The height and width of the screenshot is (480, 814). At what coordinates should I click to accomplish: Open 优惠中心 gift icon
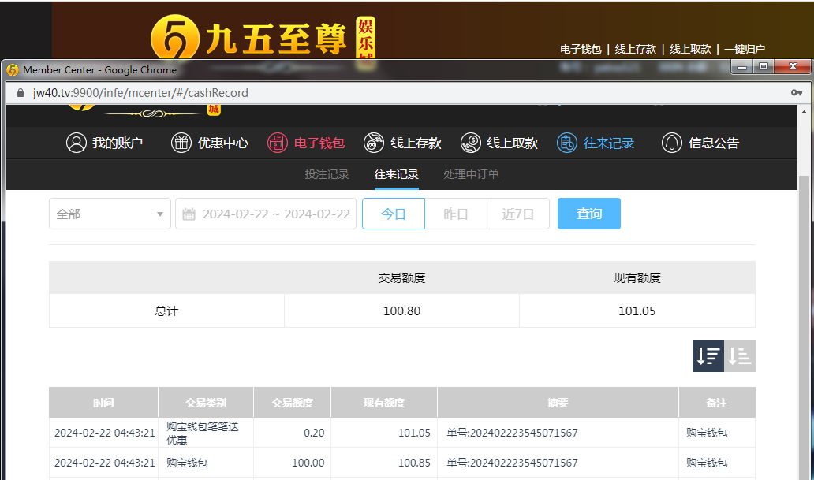[x=181, y=143]
